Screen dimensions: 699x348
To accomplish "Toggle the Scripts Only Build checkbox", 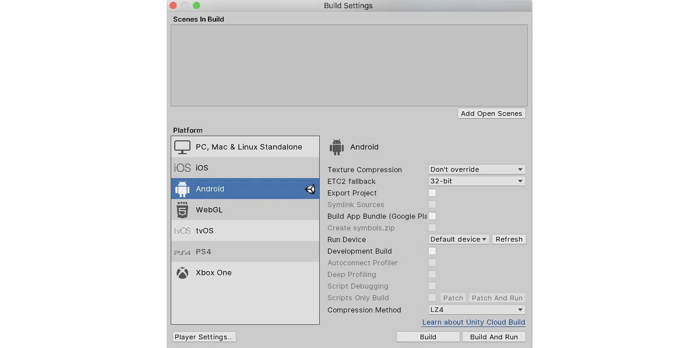I will pos(432,297).
